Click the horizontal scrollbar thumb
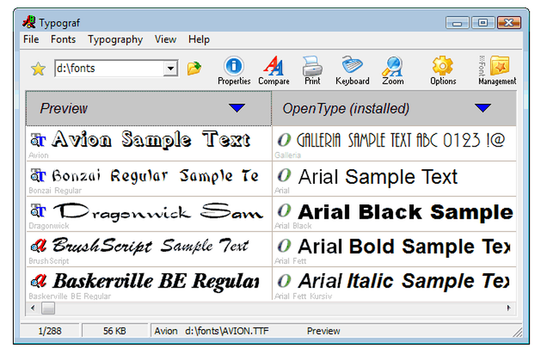The height and width of the screenshot is (353, 535). (x=48, y=308)
